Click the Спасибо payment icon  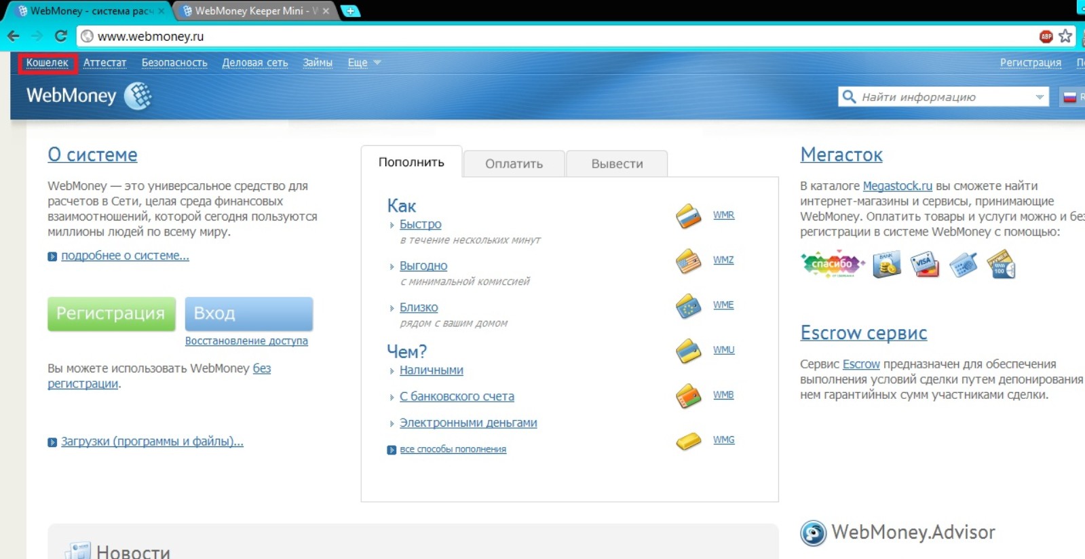(x=833, y=265)
